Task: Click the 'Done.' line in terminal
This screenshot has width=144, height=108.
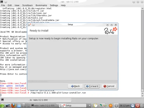Action: point(3,81)
